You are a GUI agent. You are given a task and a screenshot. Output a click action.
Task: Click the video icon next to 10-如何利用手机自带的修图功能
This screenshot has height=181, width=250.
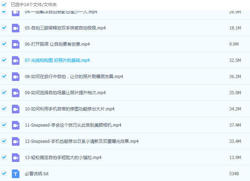(15, 109)
